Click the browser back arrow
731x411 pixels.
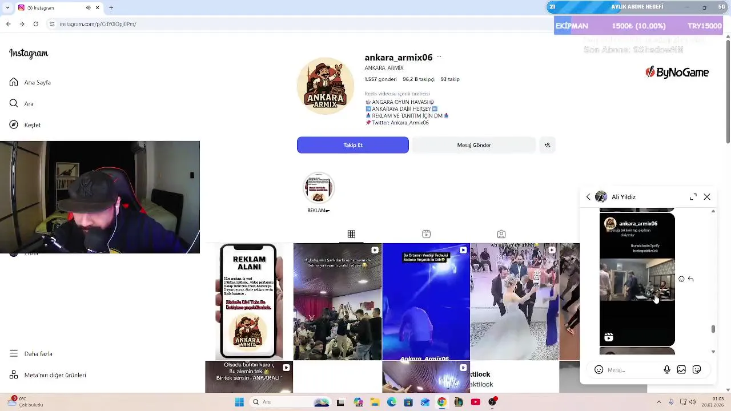coord(8,24)
